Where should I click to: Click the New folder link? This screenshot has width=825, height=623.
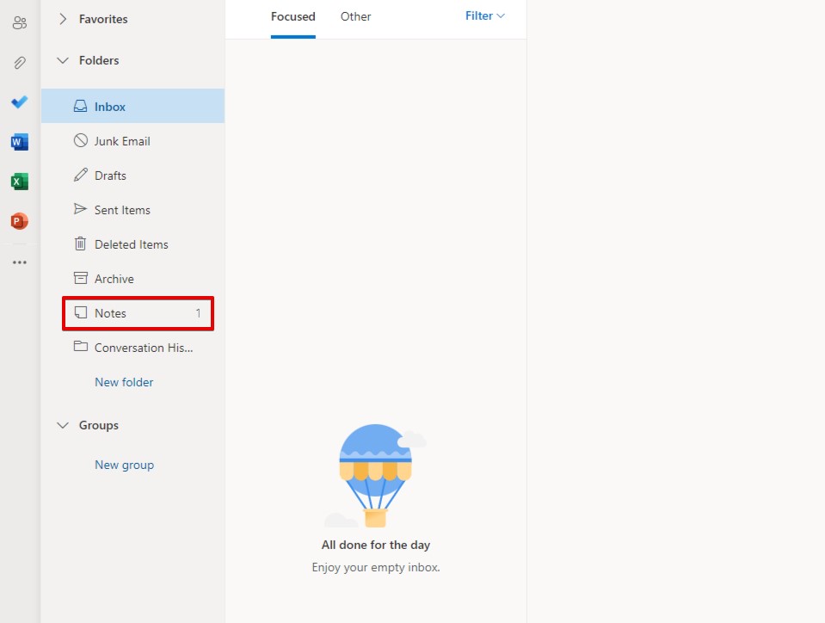pyautogui.click(x=124, y=382)
